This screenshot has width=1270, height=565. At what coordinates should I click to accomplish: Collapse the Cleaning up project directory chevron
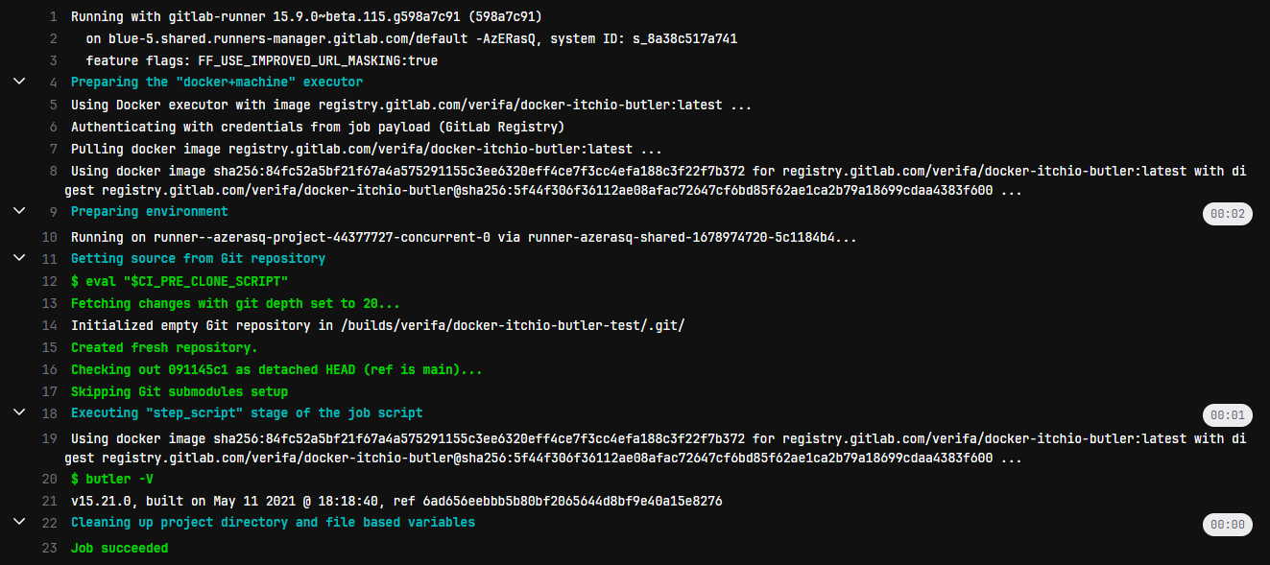click(x=19, y=521)
